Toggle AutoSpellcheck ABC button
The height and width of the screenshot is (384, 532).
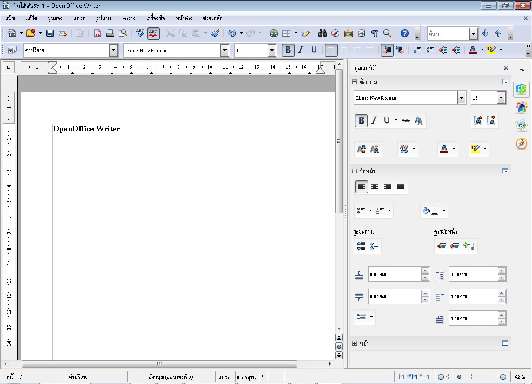coord(153,33)
